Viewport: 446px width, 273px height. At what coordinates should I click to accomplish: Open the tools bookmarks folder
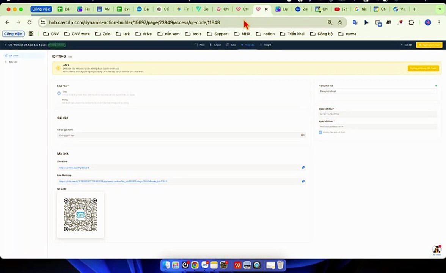193,34
